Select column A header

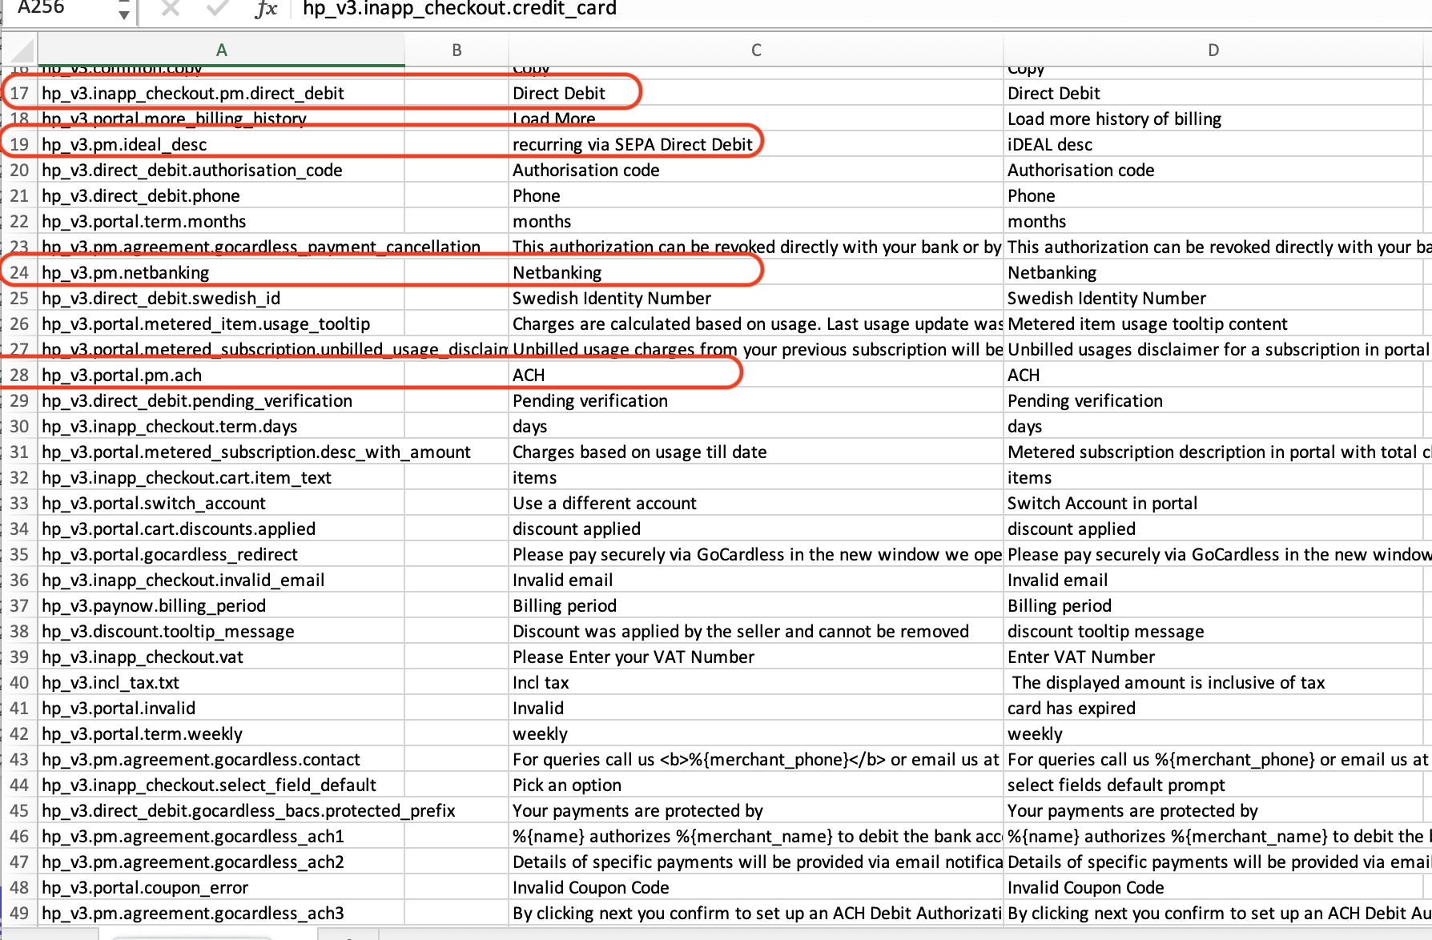click(221, 50)
